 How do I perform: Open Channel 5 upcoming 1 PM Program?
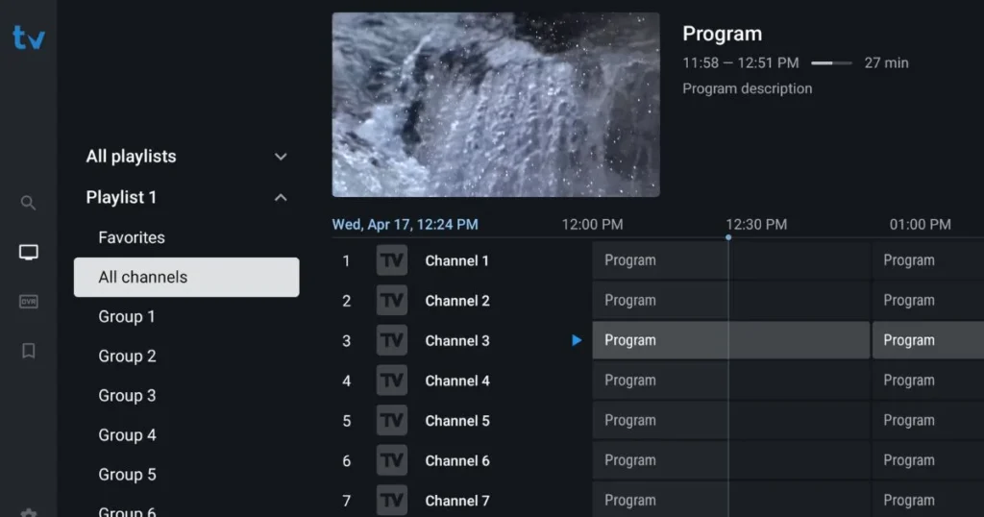coord(928,420)
